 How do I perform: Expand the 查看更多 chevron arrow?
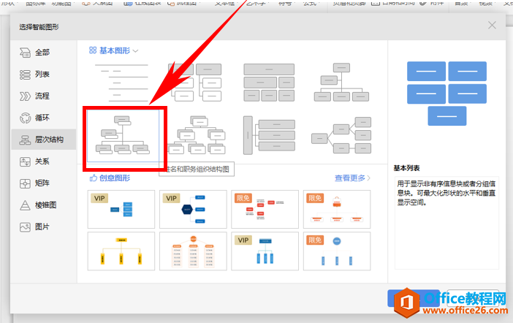click(369, 178)
